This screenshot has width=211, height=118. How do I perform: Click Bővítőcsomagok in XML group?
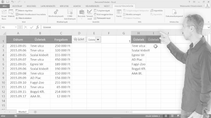(x=132, y=14)
